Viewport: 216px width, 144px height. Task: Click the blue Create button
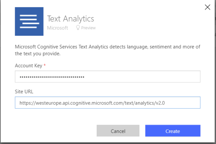click(172, 131)
